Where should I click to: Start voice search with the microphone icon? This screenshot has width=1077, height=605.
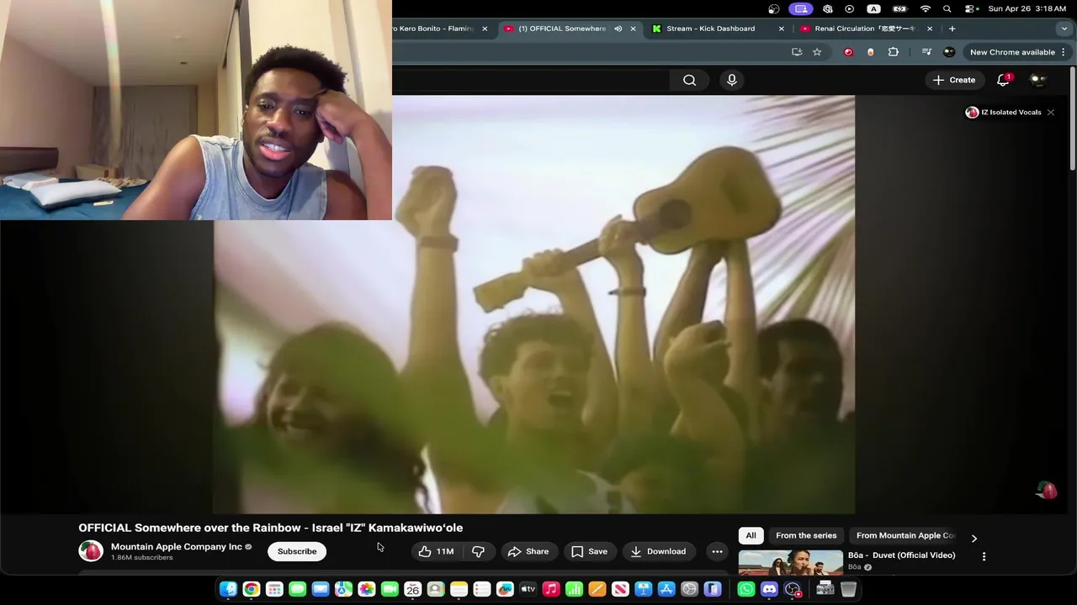(731, 80)
